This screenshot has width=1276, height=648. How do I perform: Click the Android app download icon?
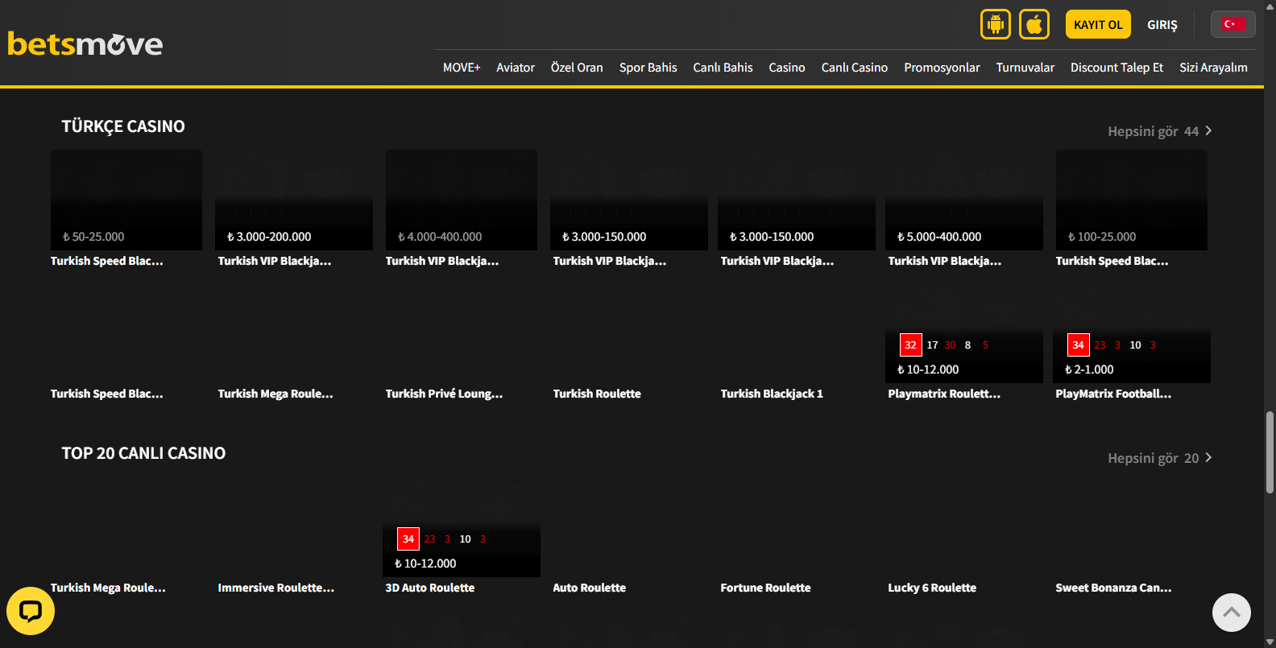click(995, 24)
